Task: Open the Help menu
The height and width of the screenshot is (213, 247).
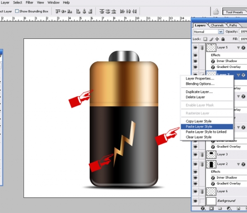Action: pos(66,3)
